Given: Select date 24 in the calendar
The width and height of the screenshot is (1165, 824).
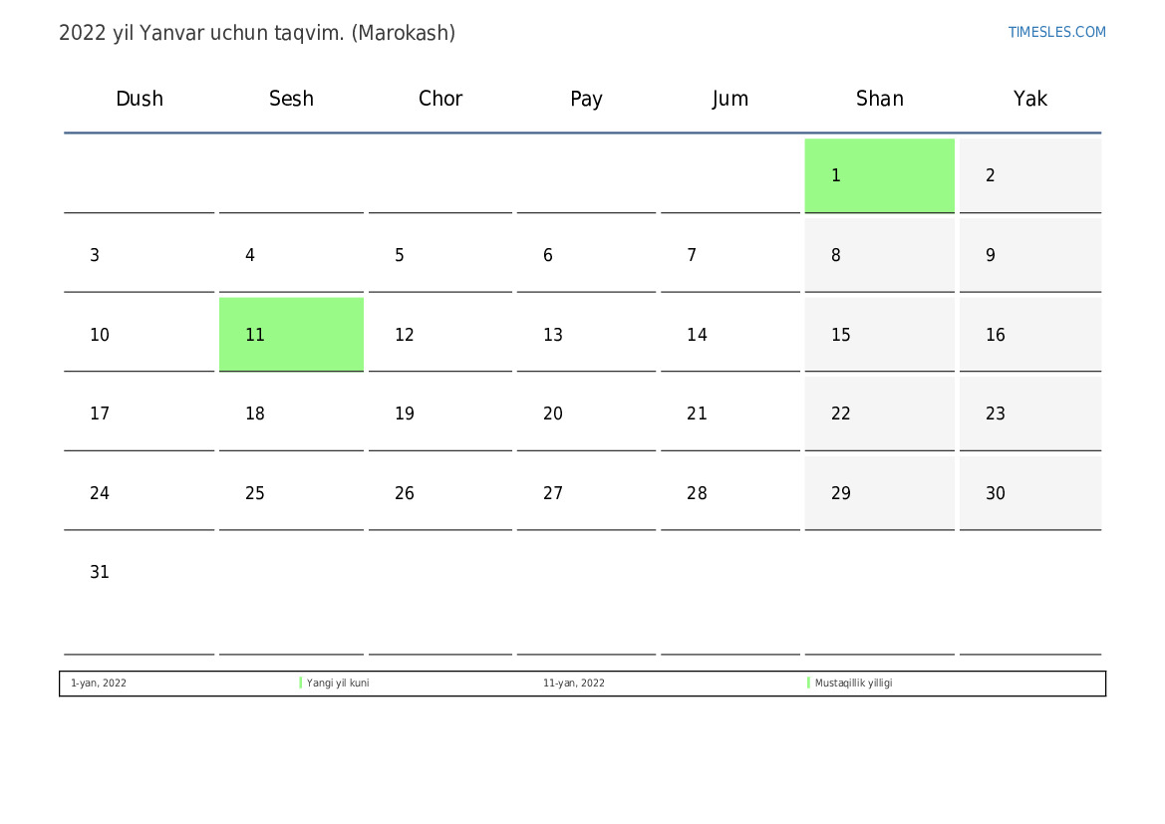Looking at the screenshot, I should (x=139, y=492).
